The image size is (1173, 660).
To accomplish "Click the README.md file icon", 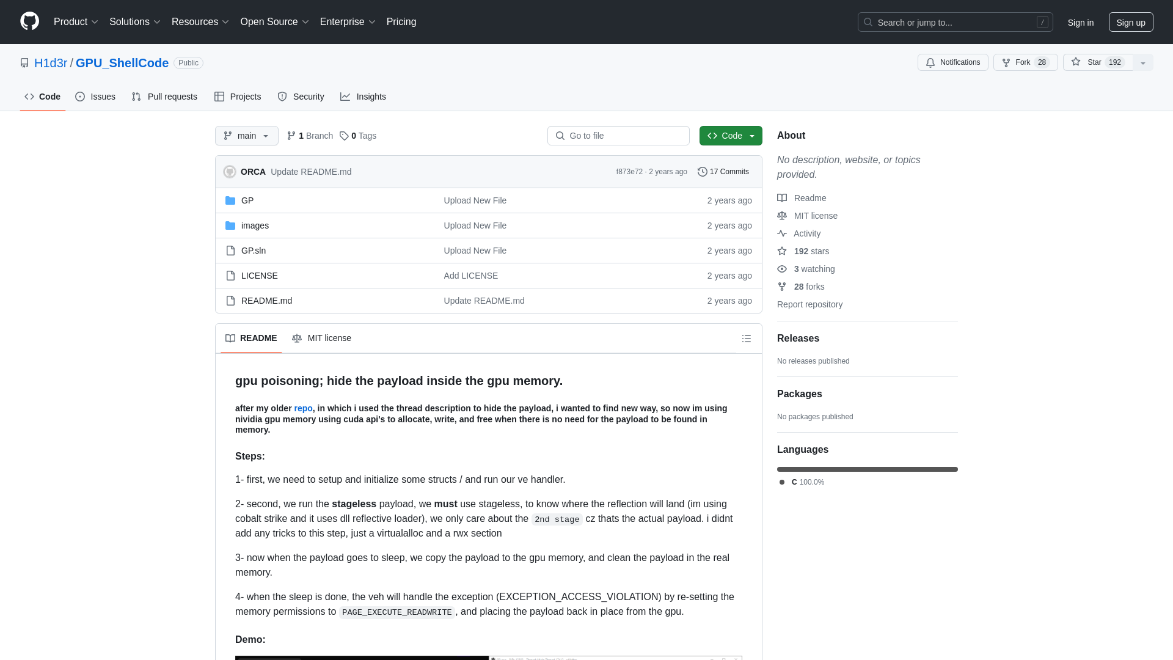I will (230, 301).
